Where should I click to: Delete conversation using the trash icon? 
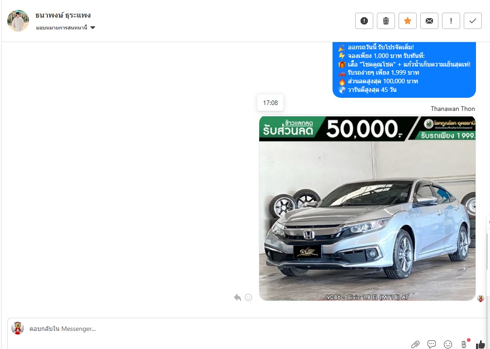pyautogui.click(x=386, y=21)
